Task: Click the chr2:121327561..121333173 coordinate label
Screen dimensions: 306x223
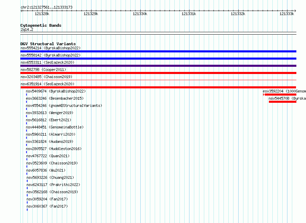Action: tap(46, 7)
